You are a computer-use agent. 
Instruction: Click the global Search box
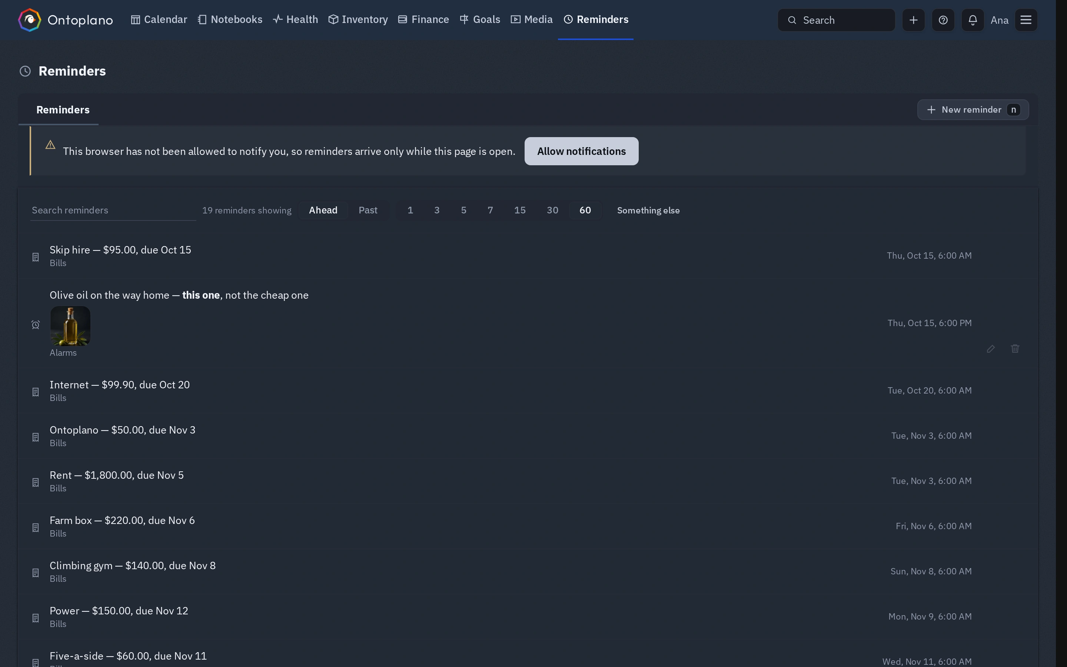[836, 20]
